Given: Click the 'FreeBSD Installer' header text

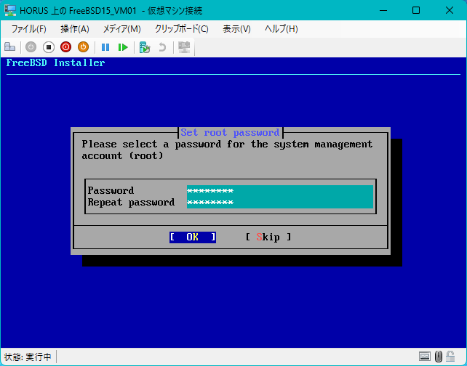Looking at the screenshot, I should pyautogui.click(x=55, y=62).
